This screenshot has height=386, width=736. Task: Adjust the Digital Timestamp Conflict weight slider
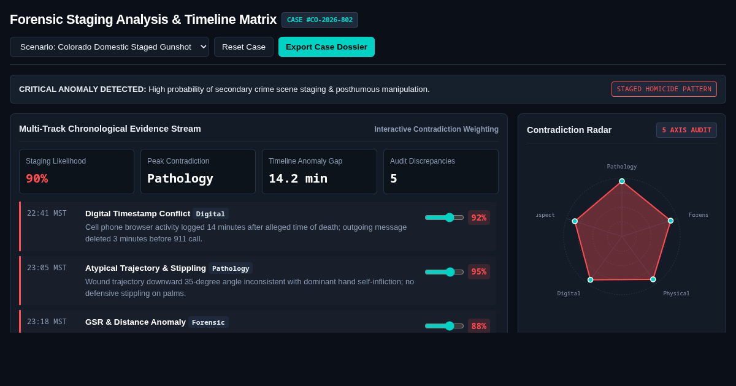[444, 218]
